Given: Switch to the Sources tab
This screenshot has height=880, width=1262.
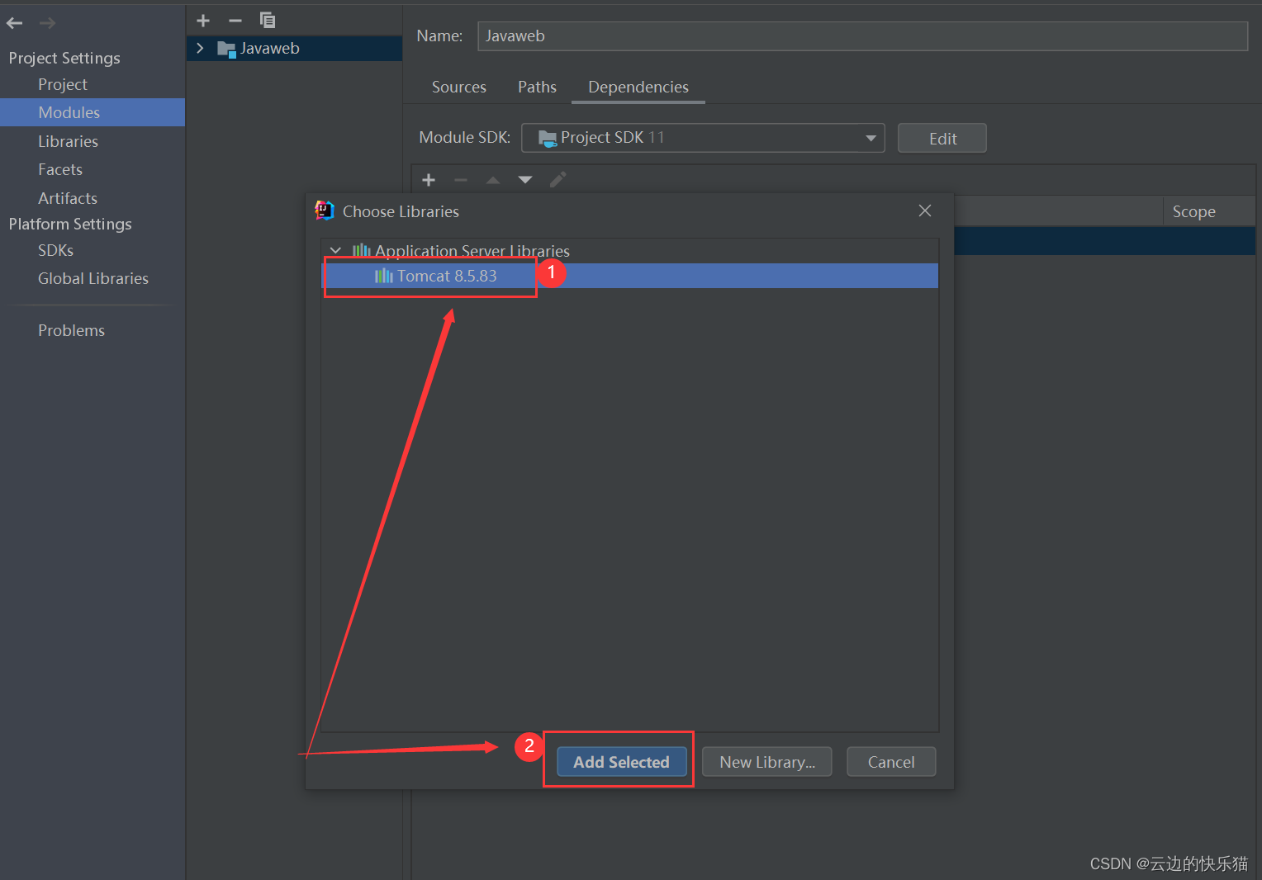Looking at the screenshot, I should [x=459, y=87].
